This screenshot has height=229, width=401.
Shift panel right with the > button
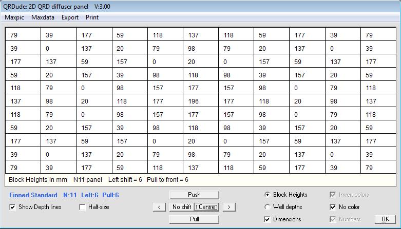click(229, 207)
